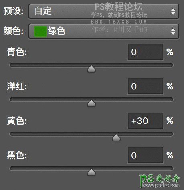The width and height of the screenshot is (184, 190).
Task: Click the 洋红 magenta slider handle
Action: pyautogui.click(x=91, y=103)
